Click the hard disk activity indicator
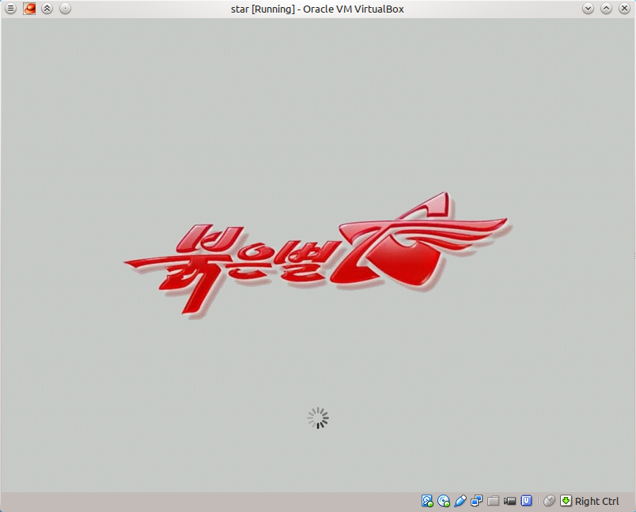Viewport: 636px width, 512px height. pos(427,501)
